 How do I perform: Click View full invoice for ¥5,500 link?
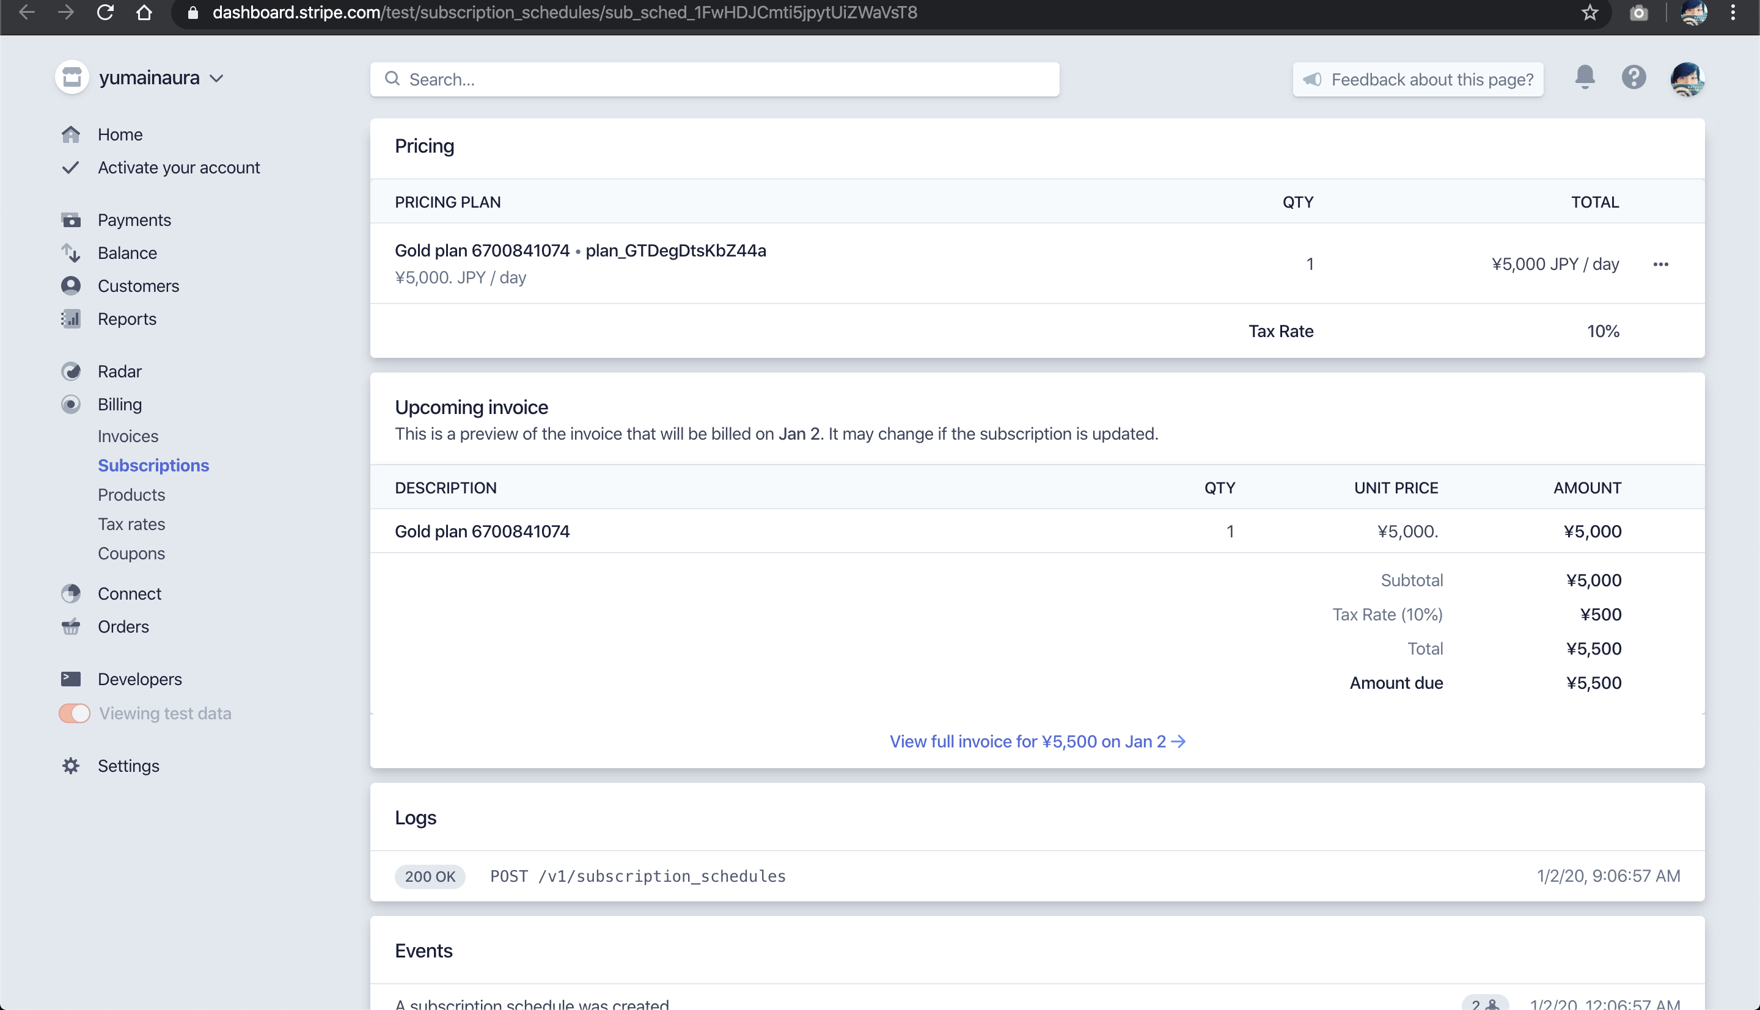pos(1037,741)
